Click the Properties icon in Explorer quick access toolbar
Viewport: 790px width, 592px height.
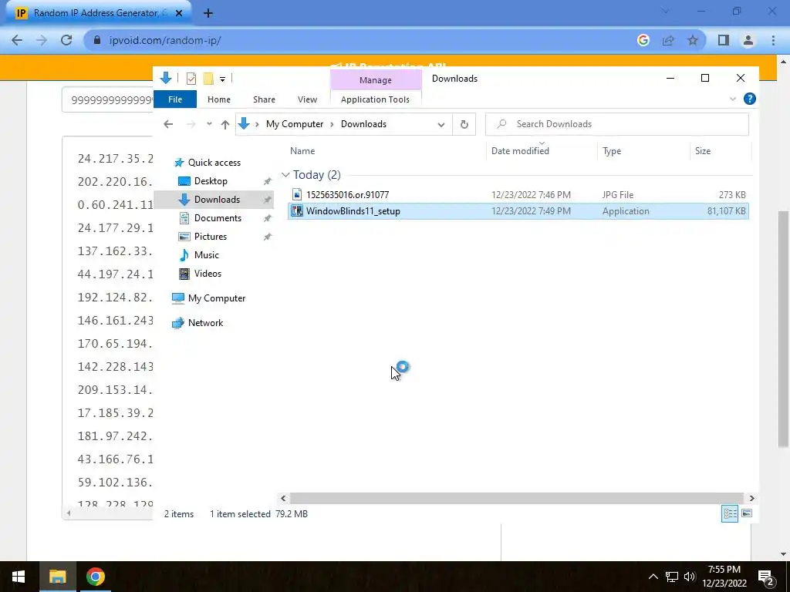click(x=191, y=79)
